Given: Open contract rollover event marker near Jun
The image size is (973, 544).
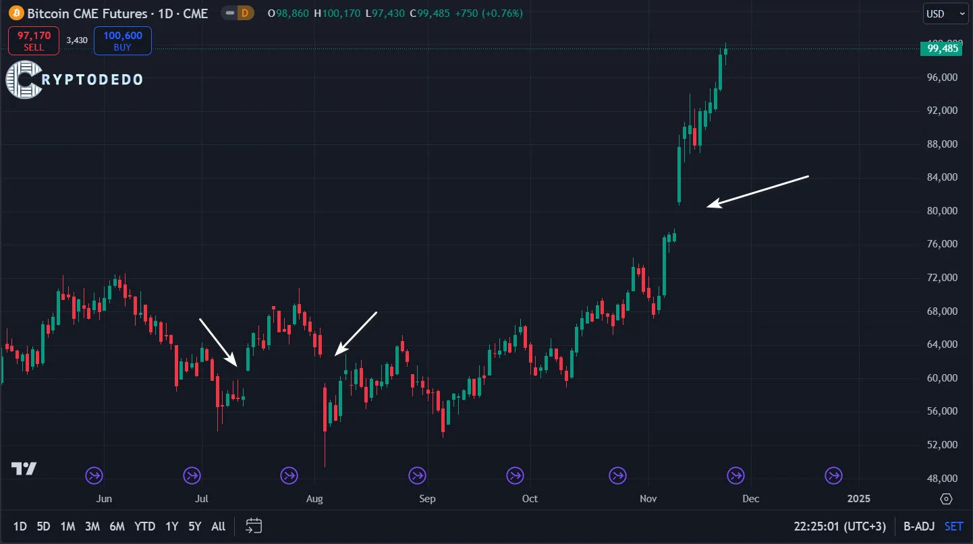Looking at the screenshot, I should tap(94, 476).
